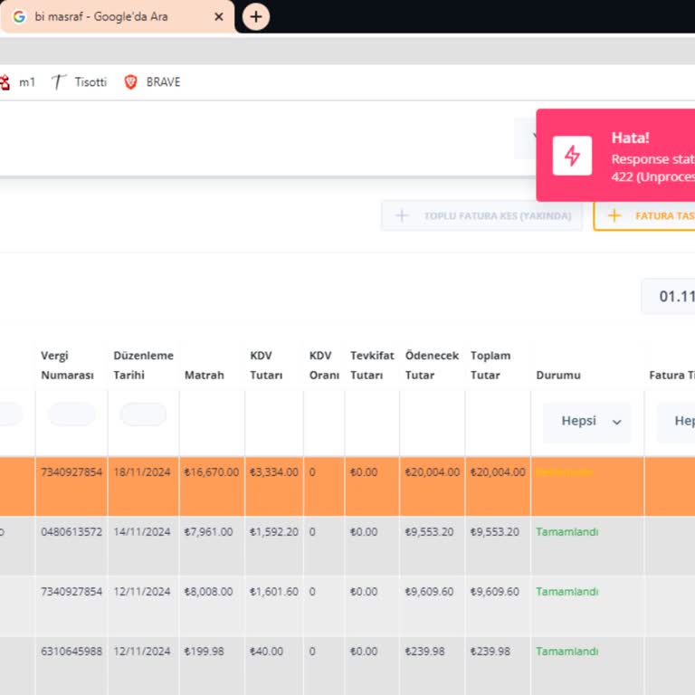Expand the Durumu 'Hepsi' filter dropdown
Image resolution: width=695 pixels, height=695 pixels.
click(x=586, y=422)
